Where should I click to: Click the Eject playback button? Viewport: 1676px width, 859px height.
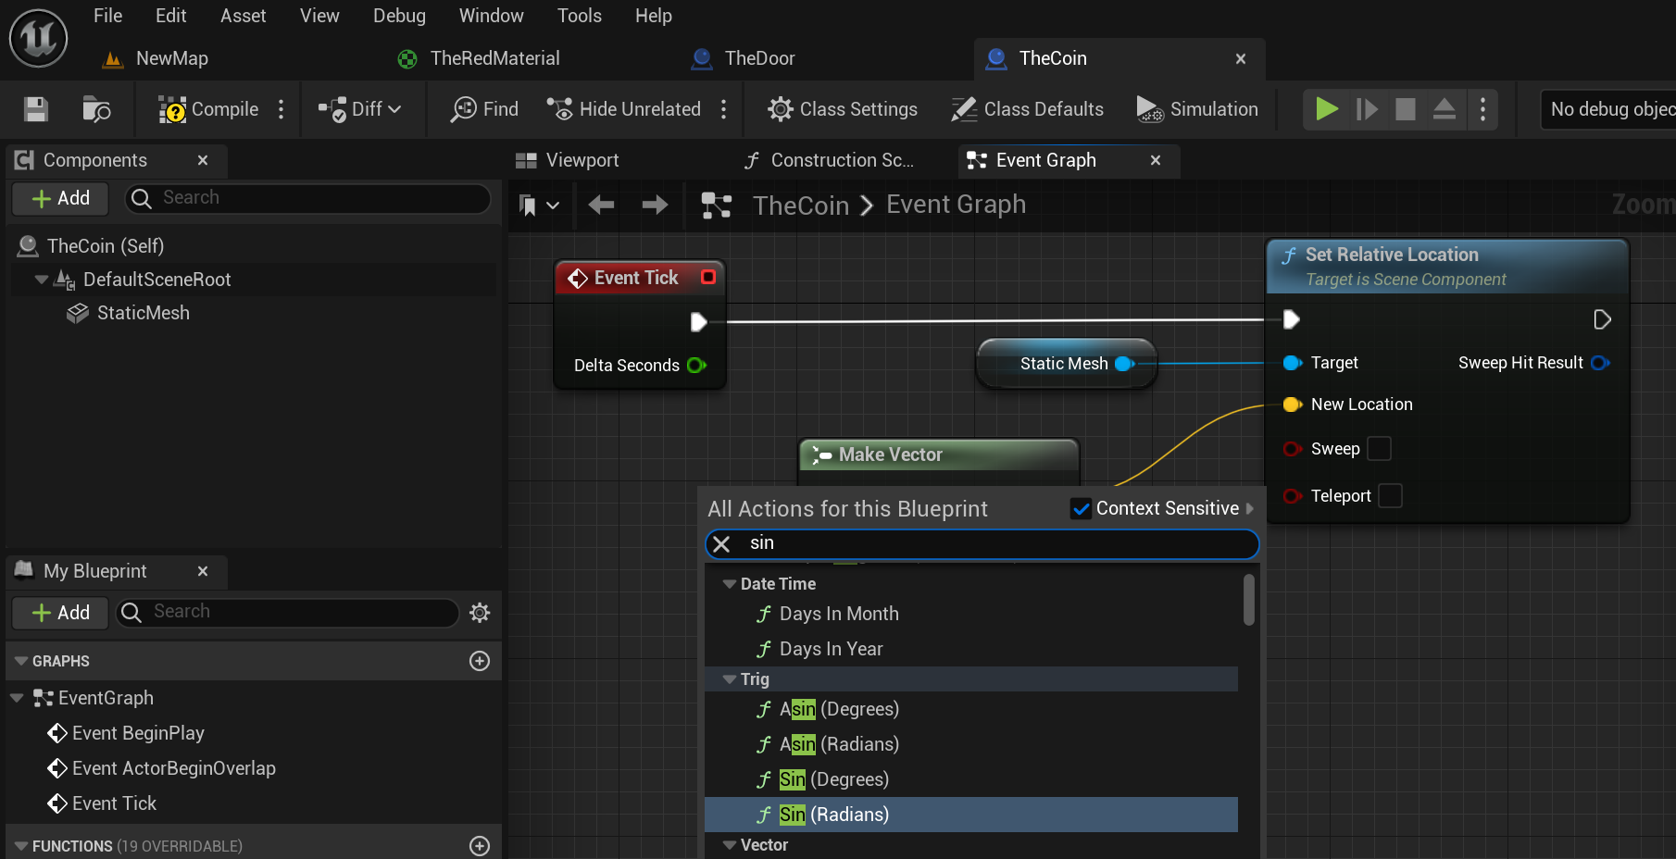pos(1445,109)
